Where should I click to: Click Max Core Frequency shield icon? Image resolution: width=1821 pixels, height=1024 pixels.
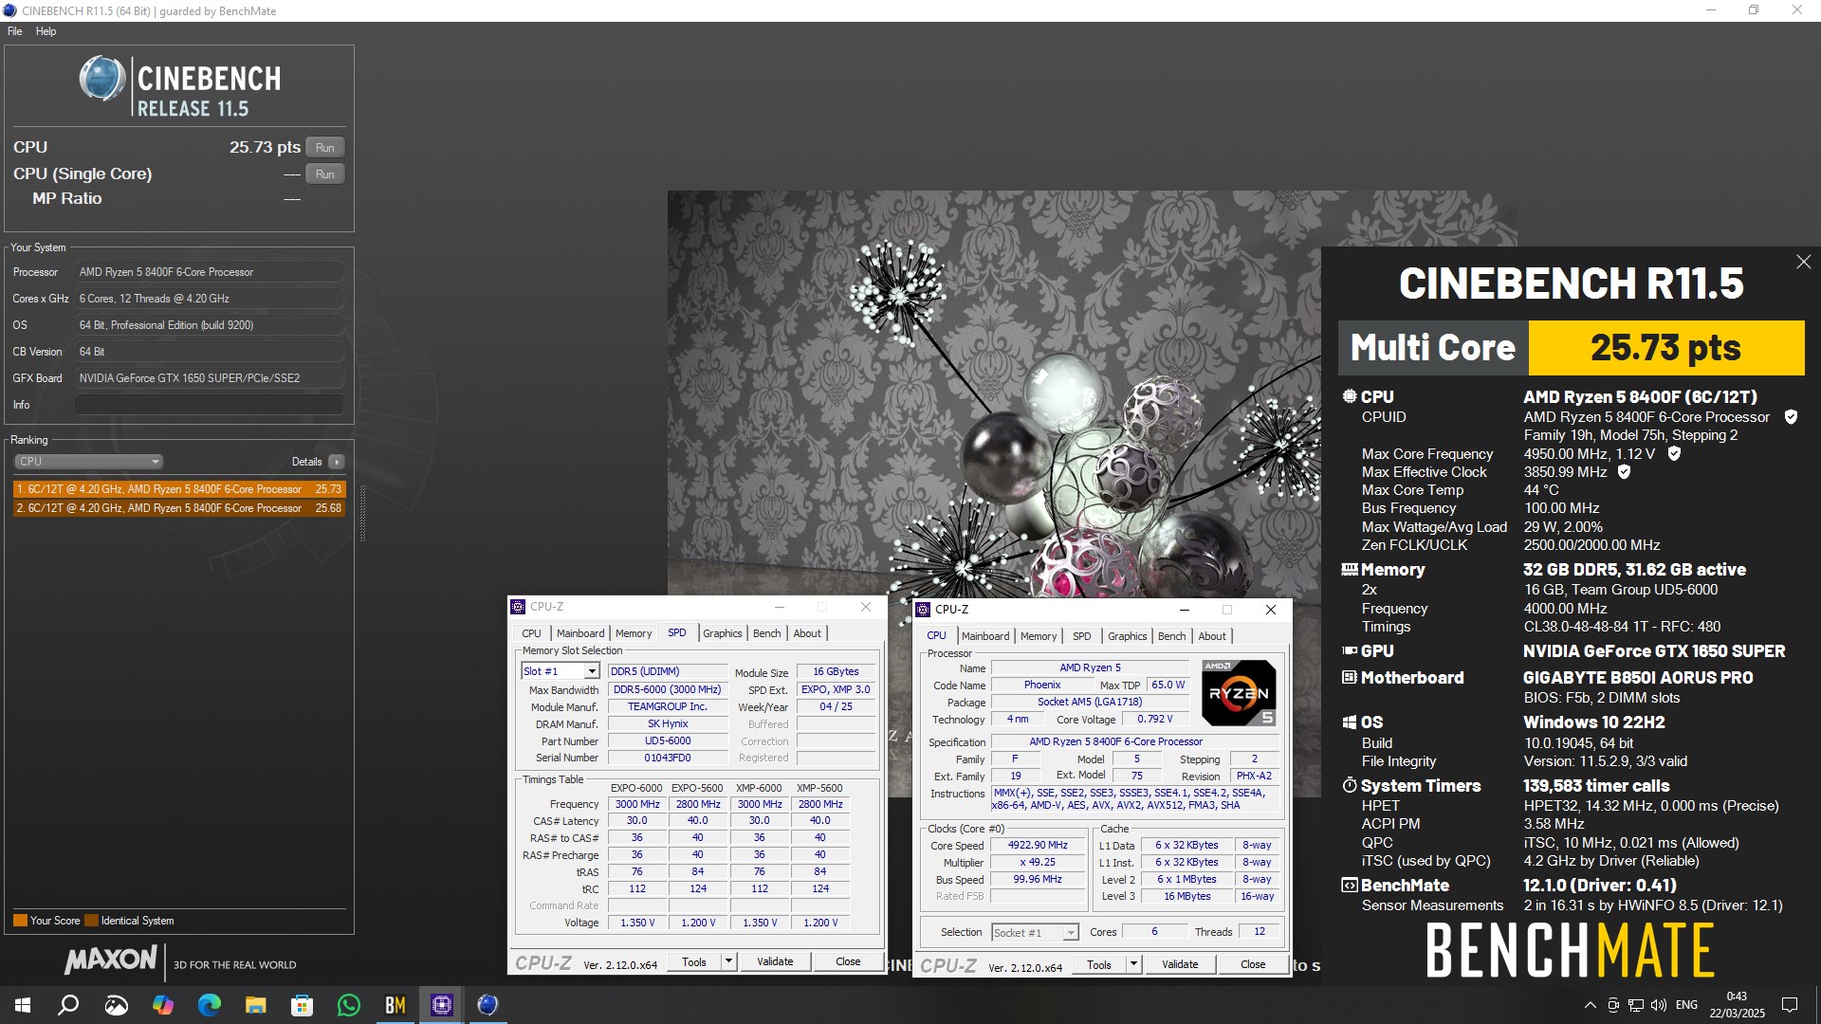tap(1674, 454)
